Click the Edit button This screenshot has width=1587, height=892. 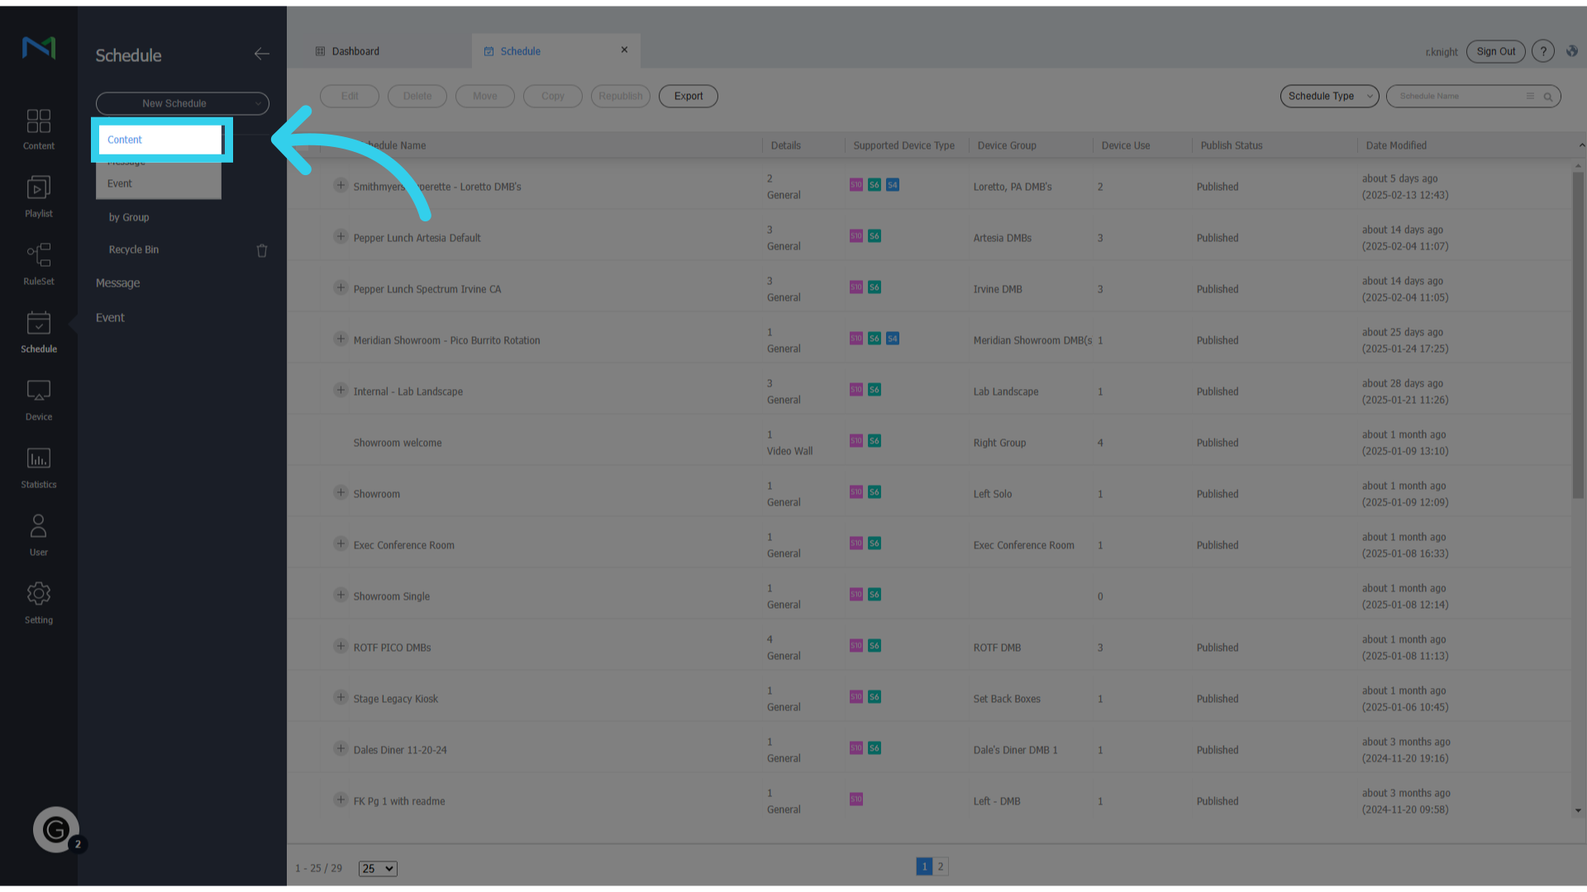[350, 97]
